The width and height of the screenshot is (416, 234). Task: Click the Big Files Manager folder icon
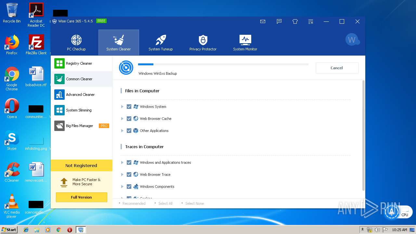pos(59,126)
